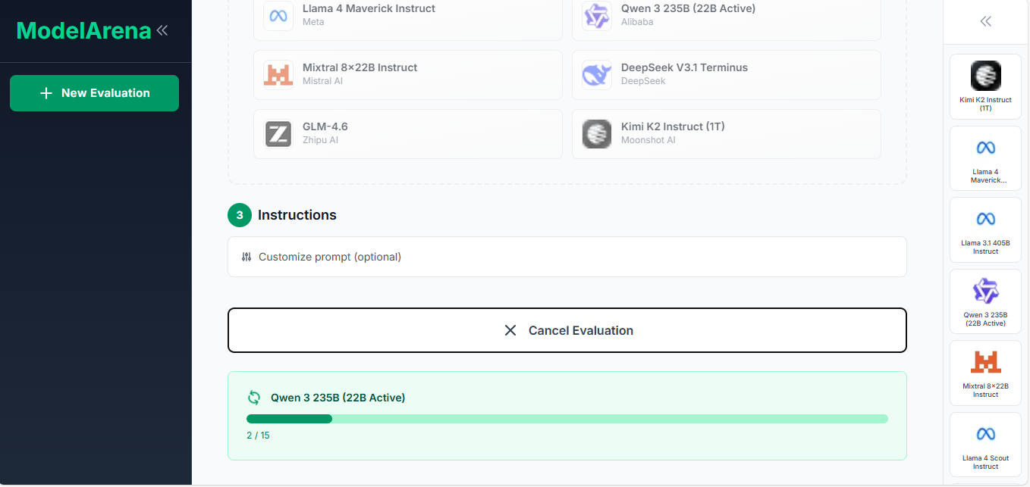Screen dimensions: 1030x487
Task: Select the DeepSeek V3.1 Terminus card
Action: point(727,75)
